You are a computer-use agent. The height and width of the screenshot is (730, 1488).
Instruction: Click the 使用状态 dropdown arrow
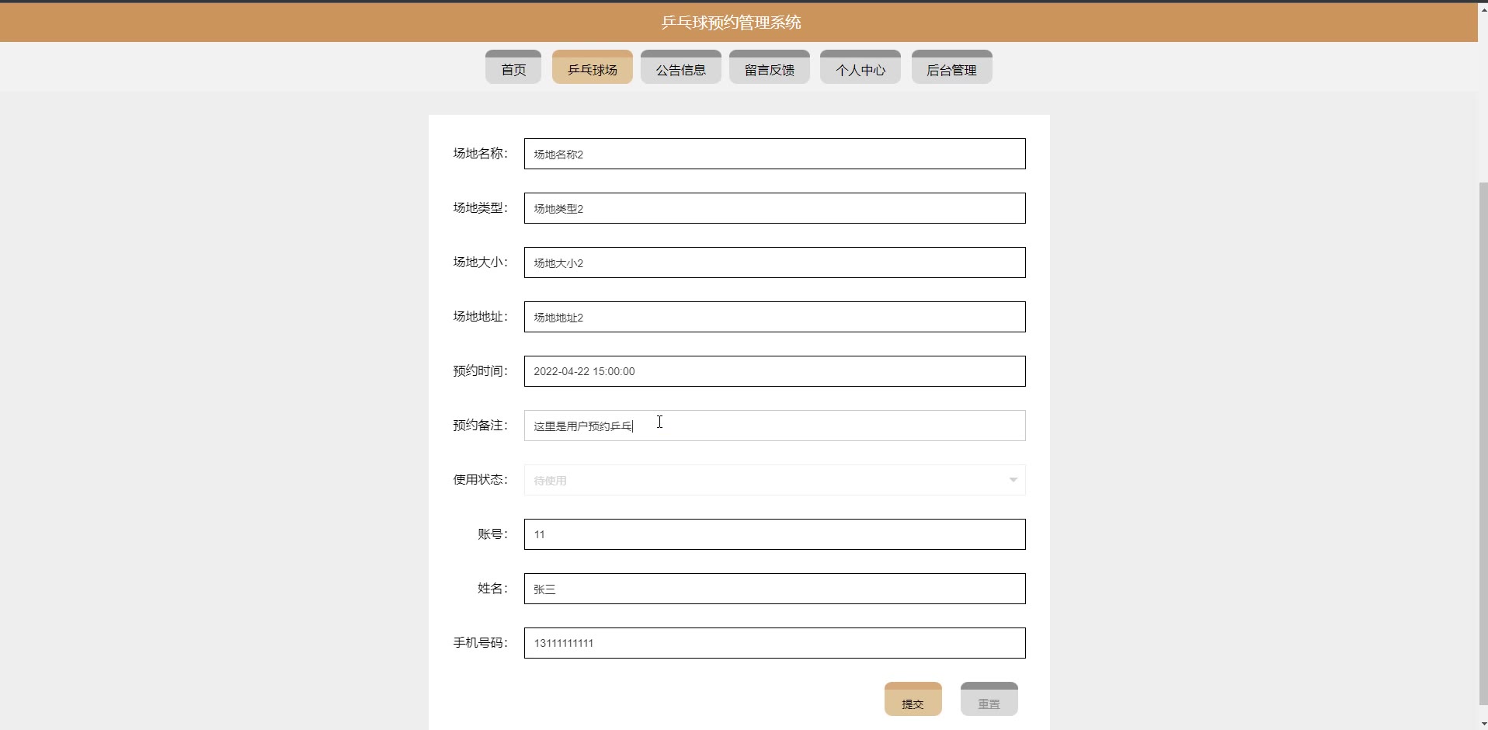point(1013,480)
